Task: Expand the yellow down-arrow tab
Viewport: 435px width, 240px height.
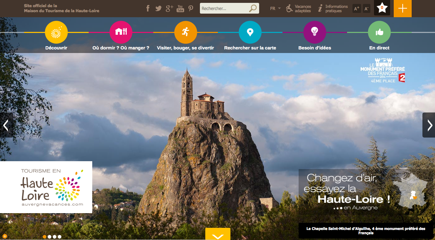Action: [218, 234]
